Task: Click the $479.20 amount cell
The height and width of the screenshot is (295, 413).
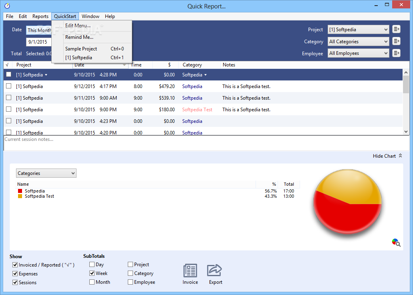Action: pos(167,86)
